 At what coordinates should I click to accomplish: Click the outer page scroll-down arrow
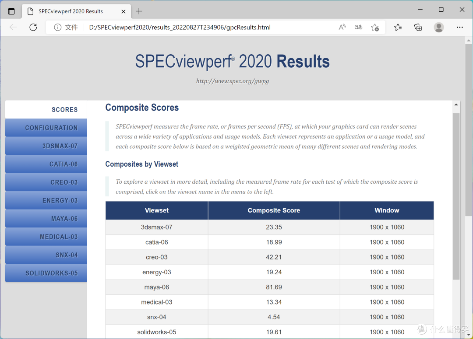tap(468, 335)
